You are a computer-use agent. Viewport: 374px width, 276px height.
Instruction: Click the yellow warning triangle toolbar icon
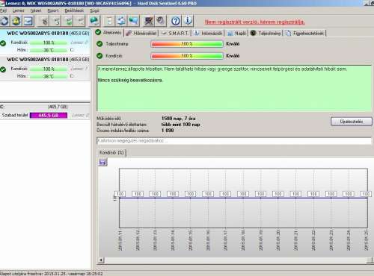click(x=16, y=21)
